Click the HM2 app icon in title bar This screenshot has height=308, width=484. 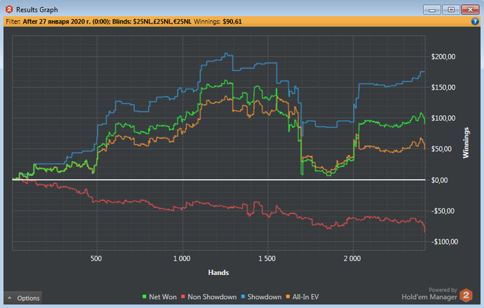point(9,10)
